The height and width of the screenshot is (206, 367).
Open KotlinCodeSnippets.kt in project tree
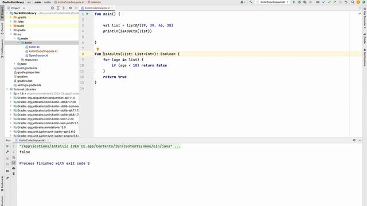coord(43,51)
